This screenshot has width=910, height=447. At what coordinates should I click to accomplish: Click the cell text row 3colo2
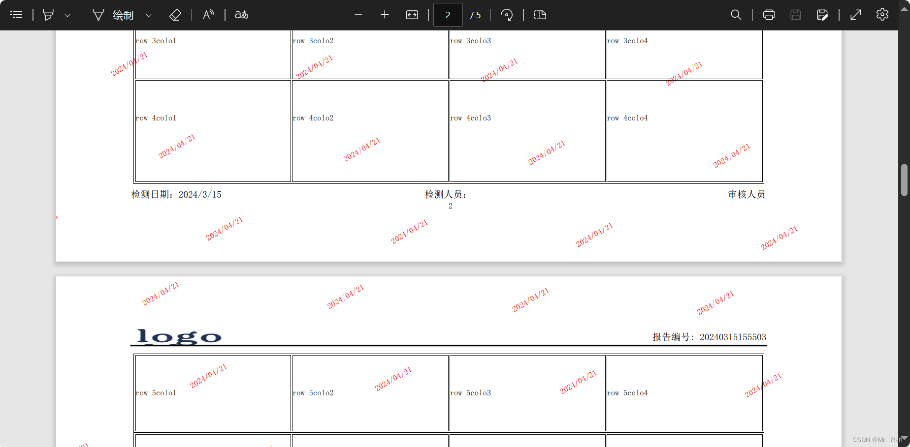click(x=313, y=41)
